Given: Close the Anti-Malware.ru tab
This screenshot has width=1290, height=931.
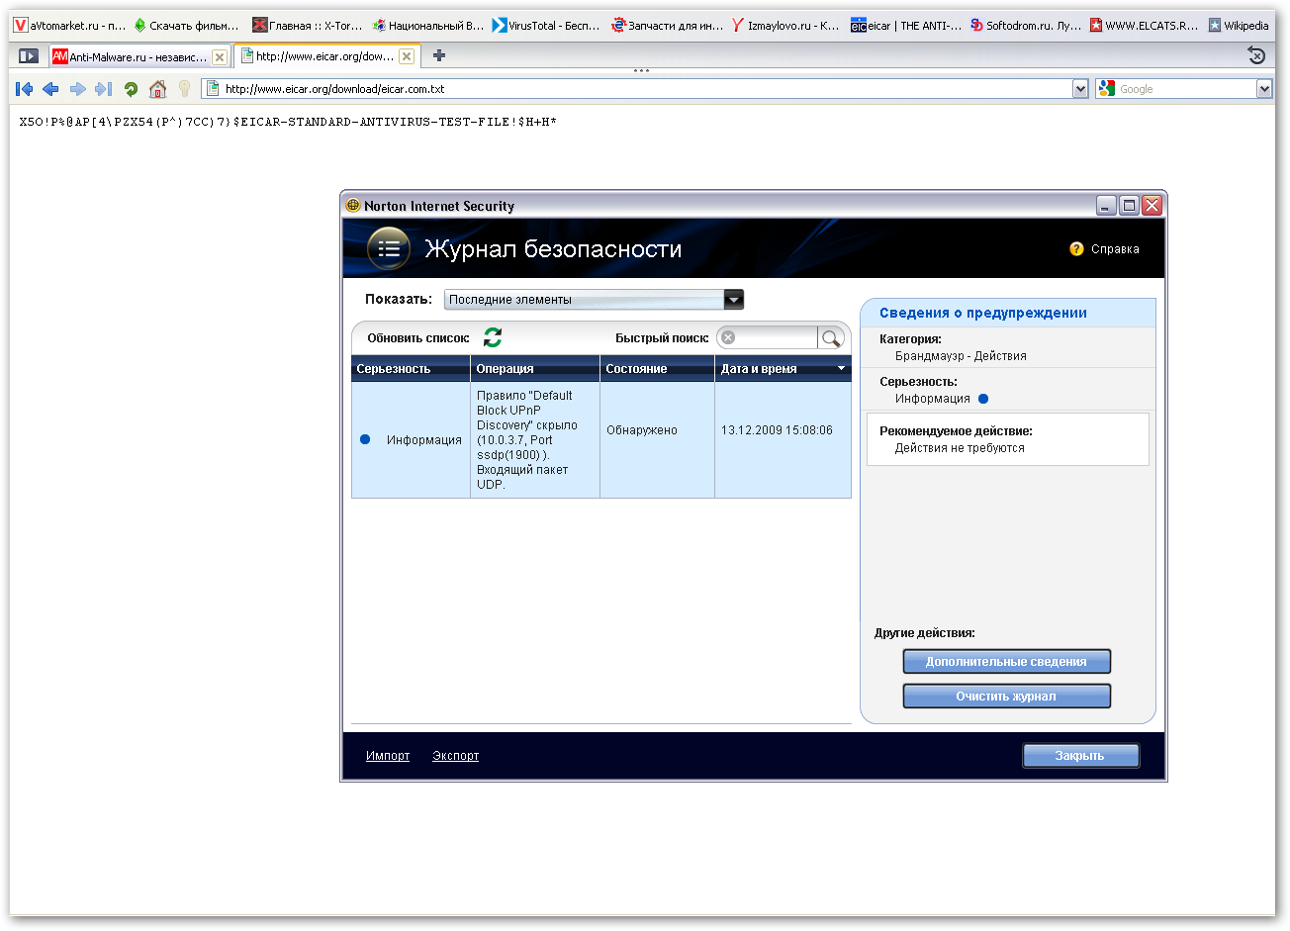Looking at the screenshot, I should point(220,56).
